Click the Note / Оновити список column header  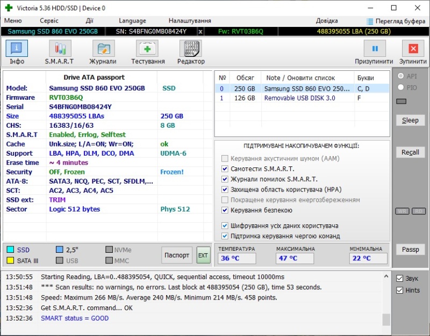307,78
